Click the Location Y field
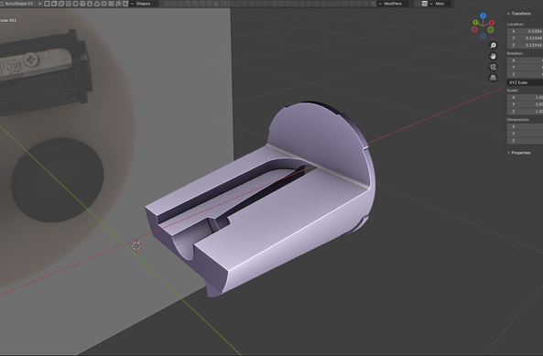 tap(525, 38)
